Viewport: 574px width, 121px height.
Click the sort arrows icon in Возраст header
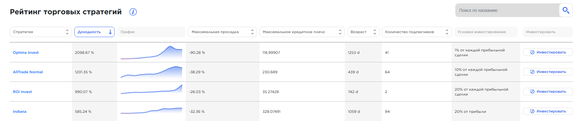375,32
